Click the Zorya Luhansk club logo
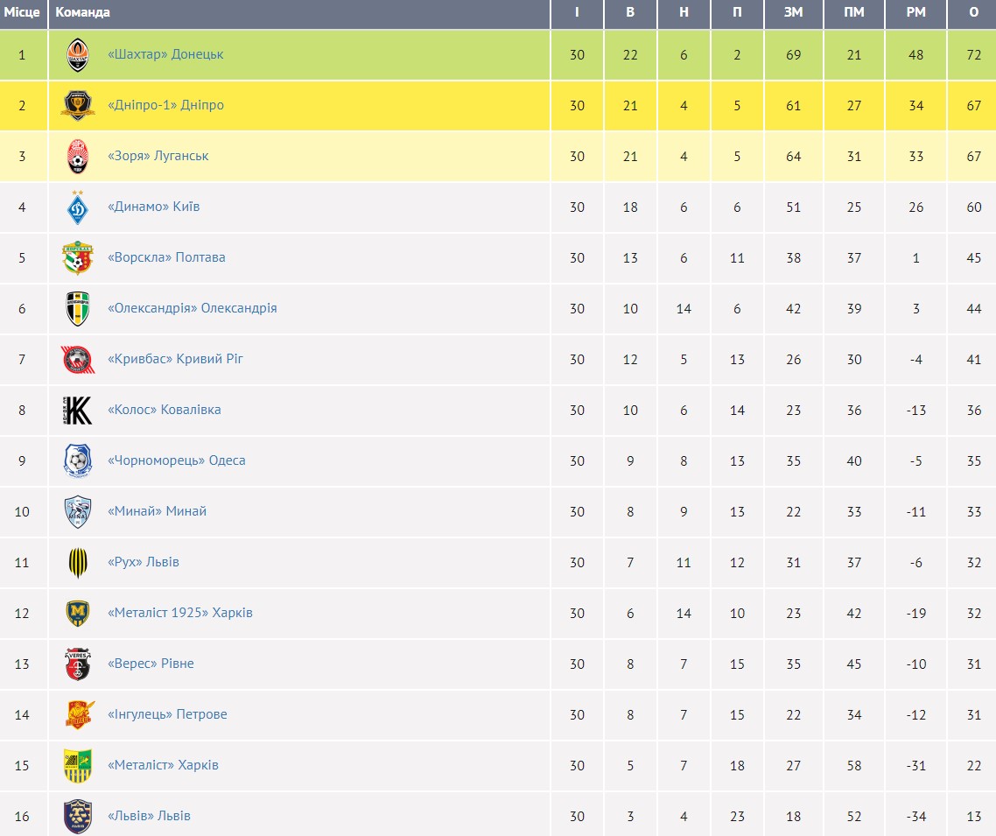 point(78,157)
